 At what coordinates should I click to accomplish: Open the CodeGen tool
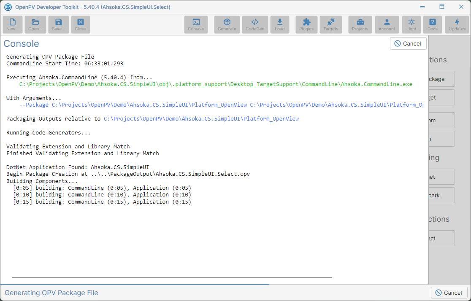pyautogui.click(x=255, y=24)
